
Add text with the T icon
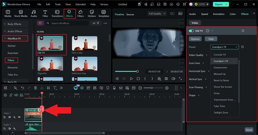[55, 88]
